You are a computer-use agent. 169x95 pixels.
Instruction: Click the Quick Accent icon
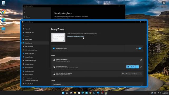[x=23, y=75]
